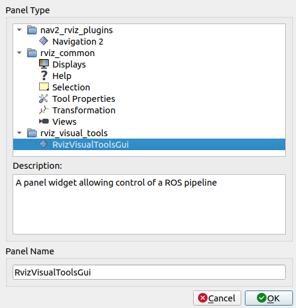
Task: Focus the Panel Name text field
Action: [x=149, y=272]
